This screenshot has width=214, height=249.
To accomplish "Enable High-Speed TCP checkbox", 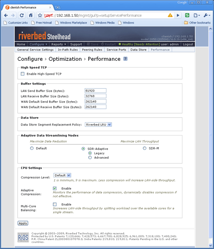I will pyautogui.click(x=22, y=74).
